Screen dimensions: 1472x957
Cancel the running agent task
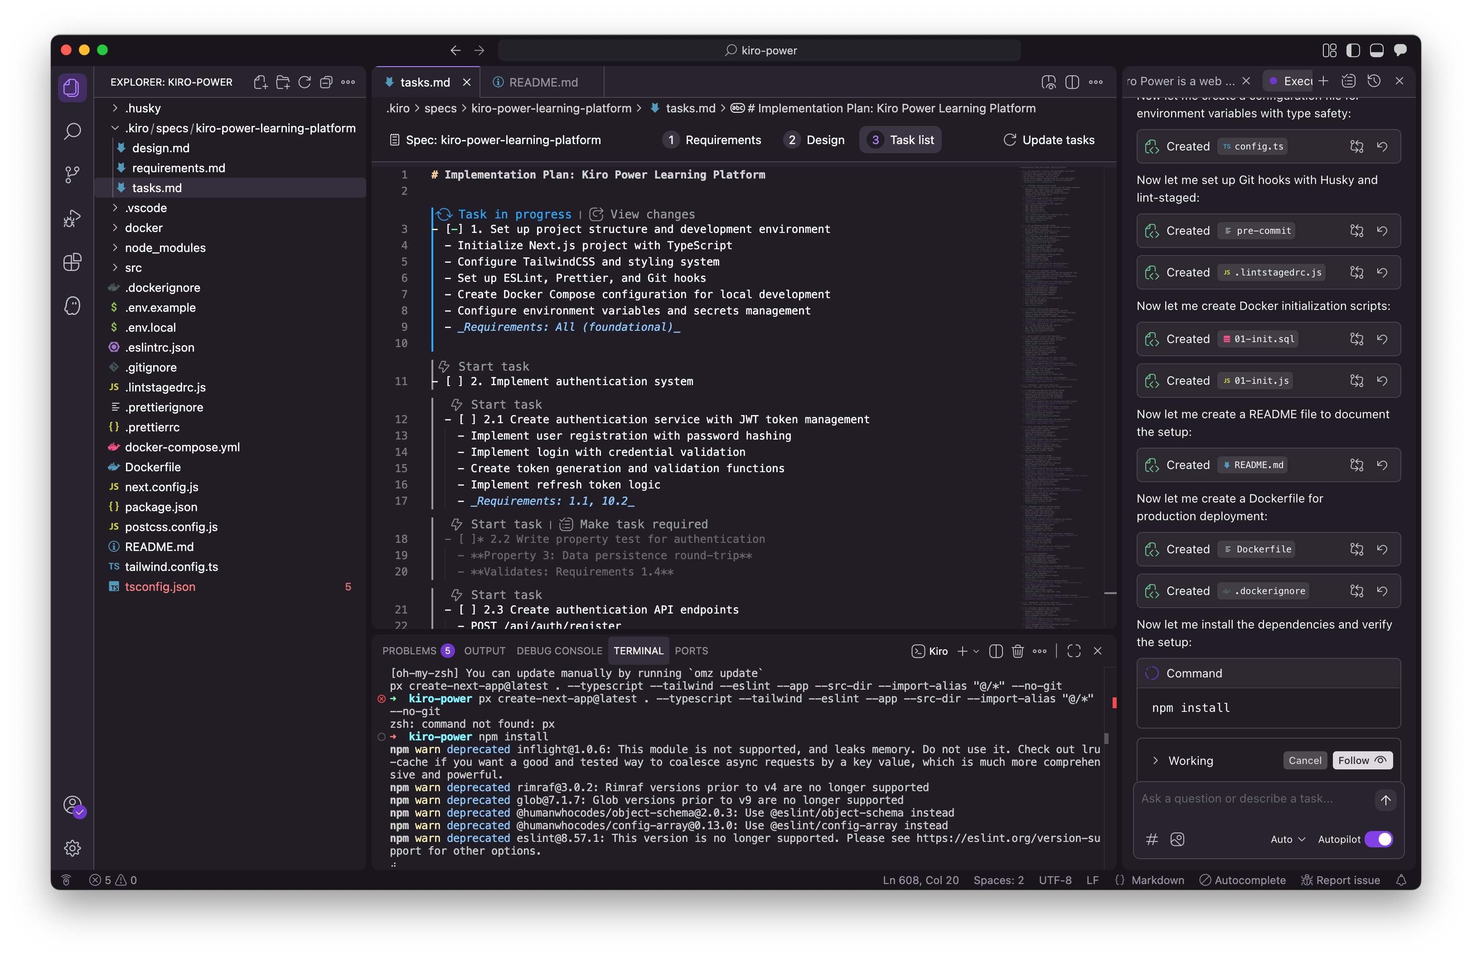[1304, 760]
